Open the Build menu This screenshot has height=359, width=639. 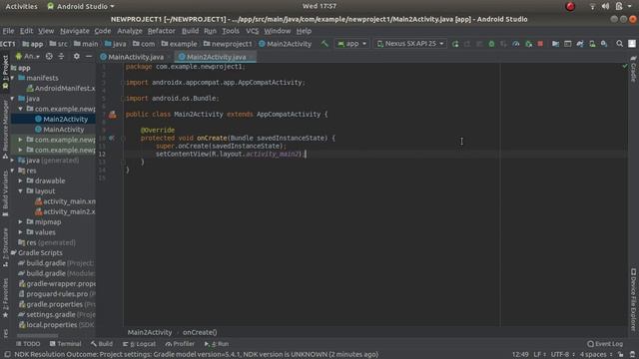click(190, 31)
